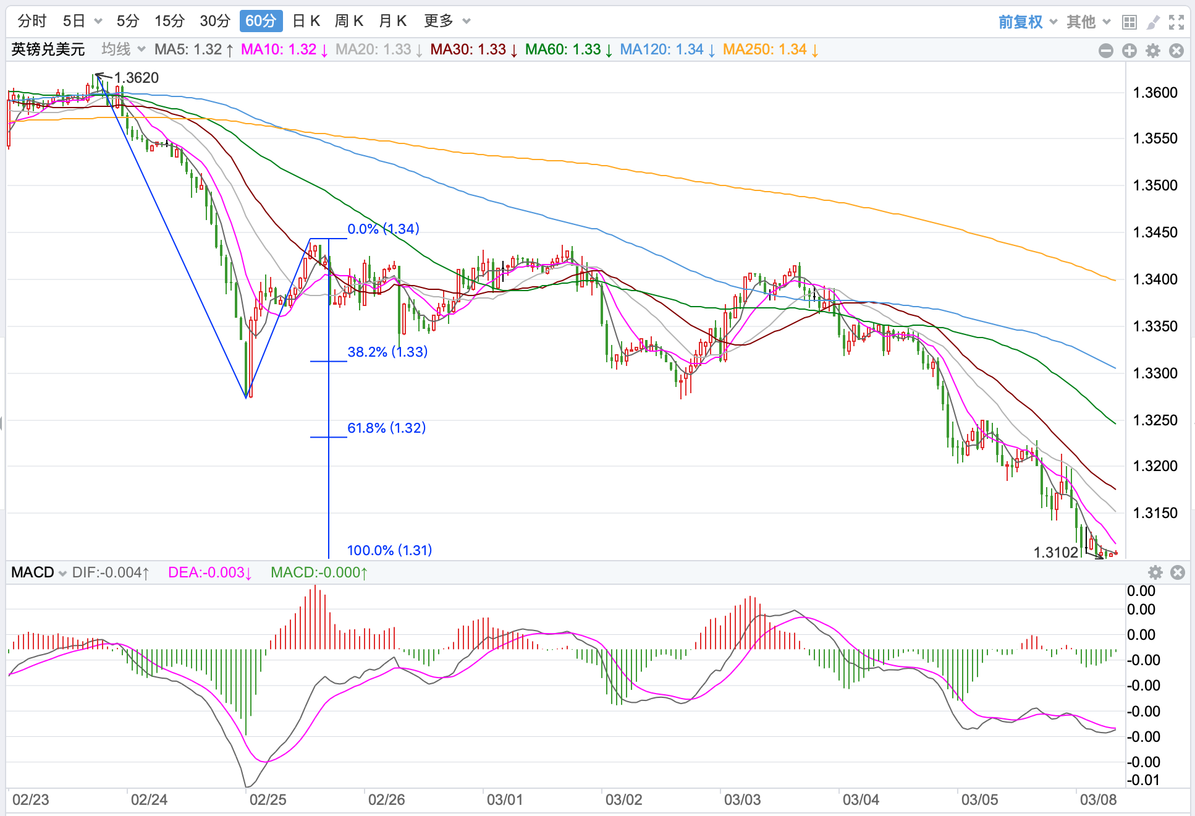Open MACD panel settings gear
Viewport: 1195px width, 816px height.
coord(1155,572)
